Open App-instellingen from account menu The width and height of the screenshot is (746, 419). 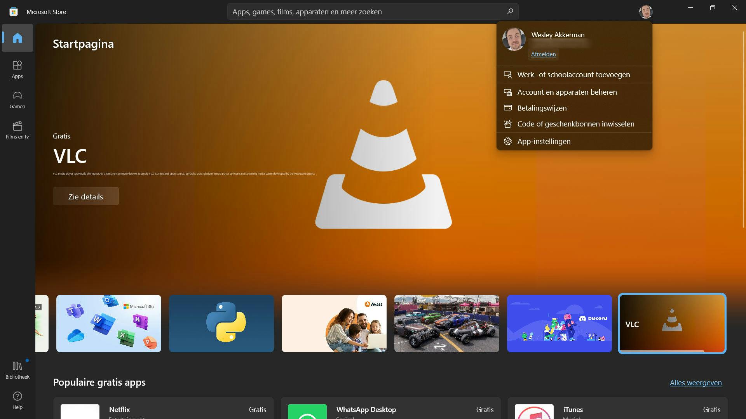(544, 142)
